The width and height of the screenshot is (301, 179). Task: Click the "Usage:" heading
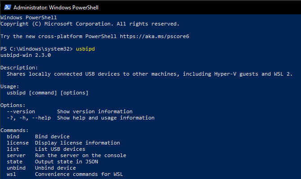point(10,86)
